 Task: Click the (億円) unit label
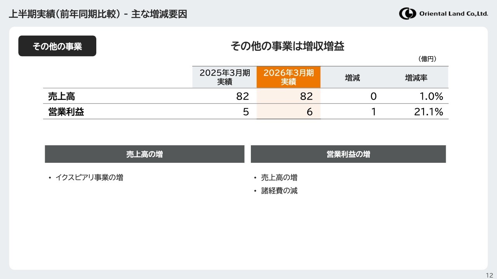pyautogui.click(x=427, y=59)
